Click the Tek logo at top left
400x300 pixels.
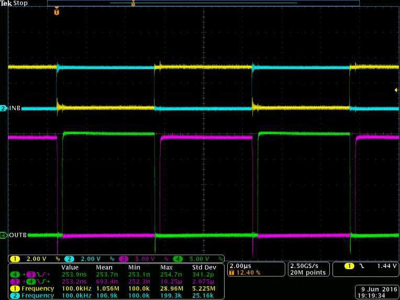[6, 3]
